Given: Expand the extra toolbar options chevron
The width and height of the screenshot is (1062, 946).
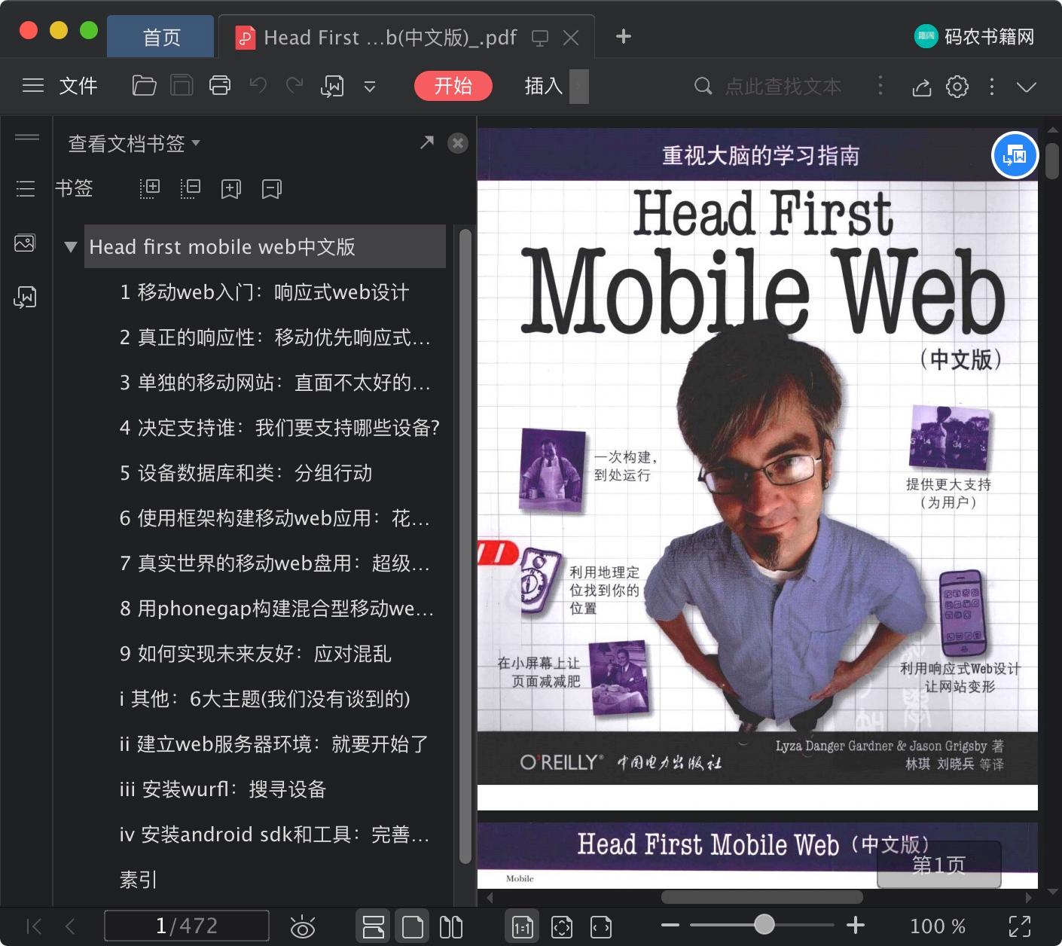Looking at the screenshot, I should 370,87.
